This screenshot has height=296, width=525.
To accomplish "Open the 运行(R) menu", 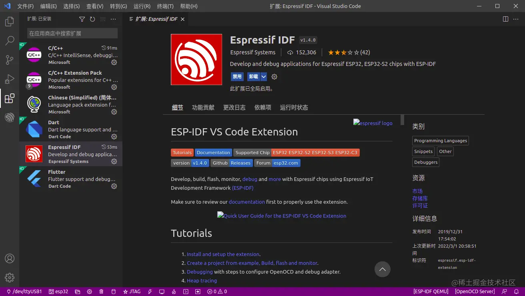I will click(x=142, y=6).
